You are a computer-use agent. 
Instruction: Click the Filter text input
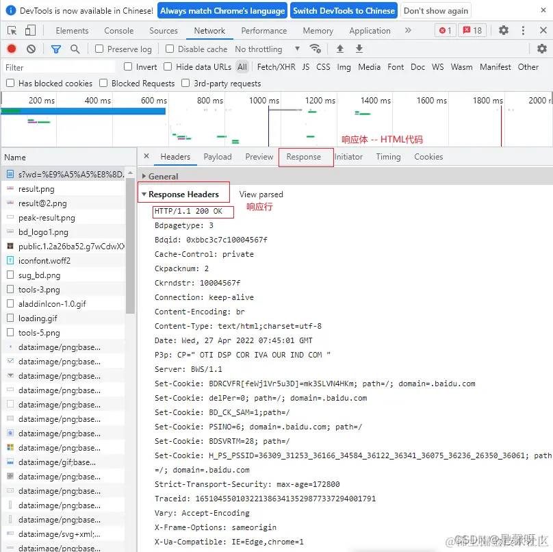pos(60,67)
